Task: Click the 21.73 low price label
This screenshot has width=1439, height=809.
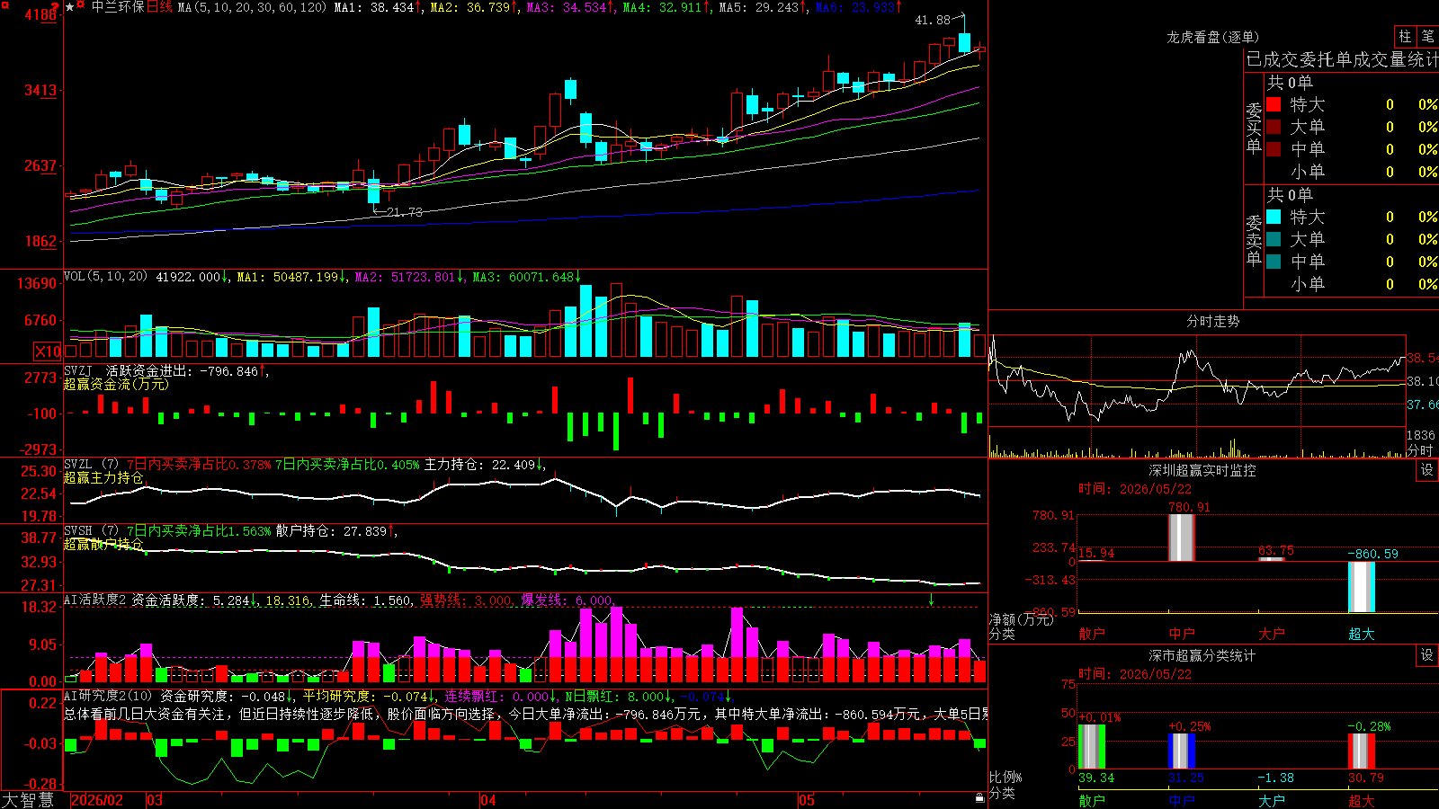Action: pos(404,212)
